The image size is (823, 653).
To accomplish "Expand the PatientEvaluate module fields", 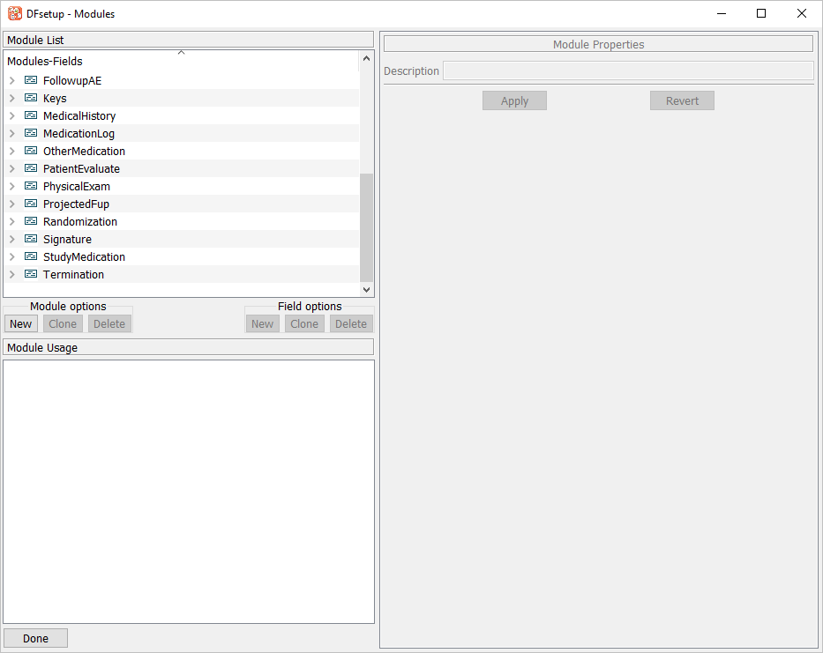I will point(11,168).
